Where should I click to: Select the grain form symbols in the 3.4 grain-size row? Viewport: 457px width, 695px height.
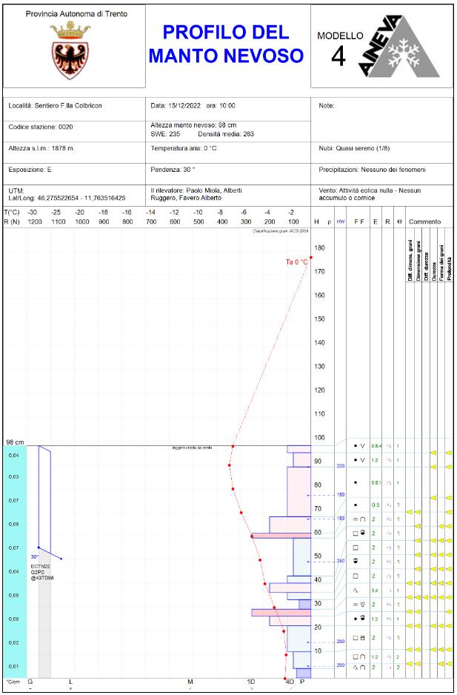tap(356, 591)
